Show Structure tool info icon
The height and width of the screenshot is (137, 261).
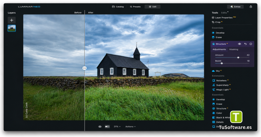[251, 44]
